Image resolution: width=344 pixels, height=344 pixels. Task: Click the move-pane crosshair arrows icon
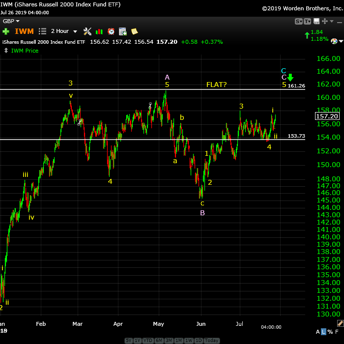pos(325,21)
